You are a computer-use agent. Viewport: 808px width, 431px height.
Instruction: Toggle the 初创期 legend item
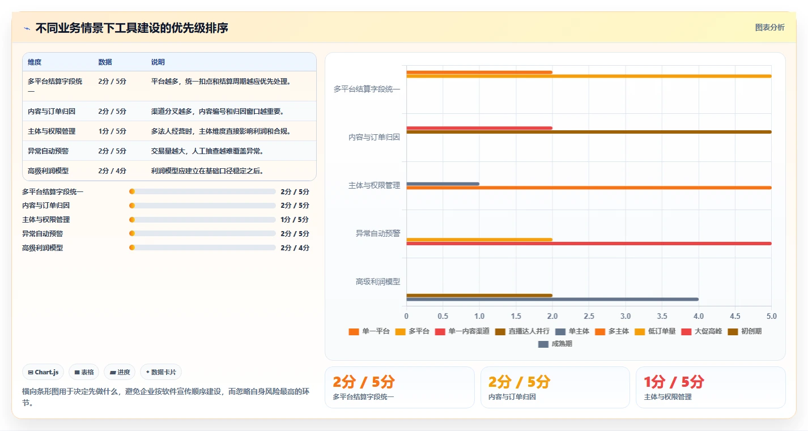tap(745, 331)
